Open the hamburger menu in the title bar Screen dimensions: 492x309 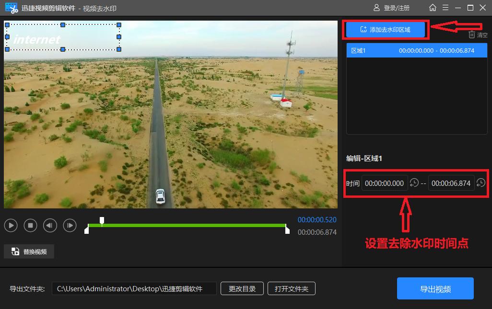click(x=446, y=8)
